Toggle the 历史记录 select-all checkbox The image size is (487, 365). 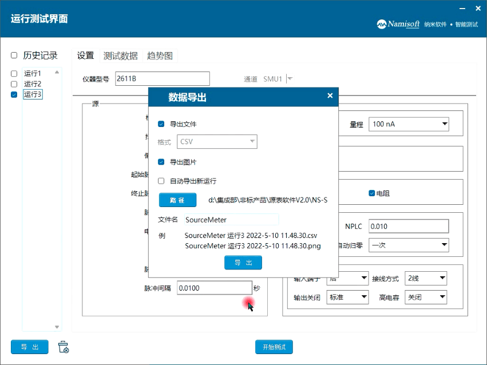14,54
